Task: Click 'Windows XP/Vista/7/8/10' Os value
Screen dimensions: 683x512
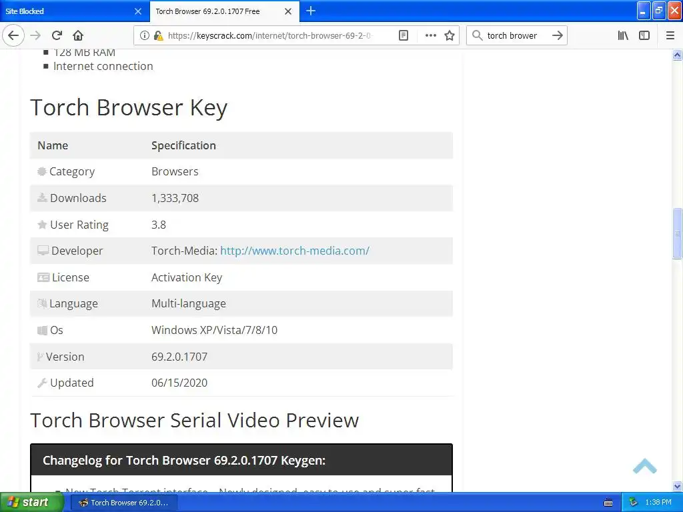Action: [x=214, y=330]
